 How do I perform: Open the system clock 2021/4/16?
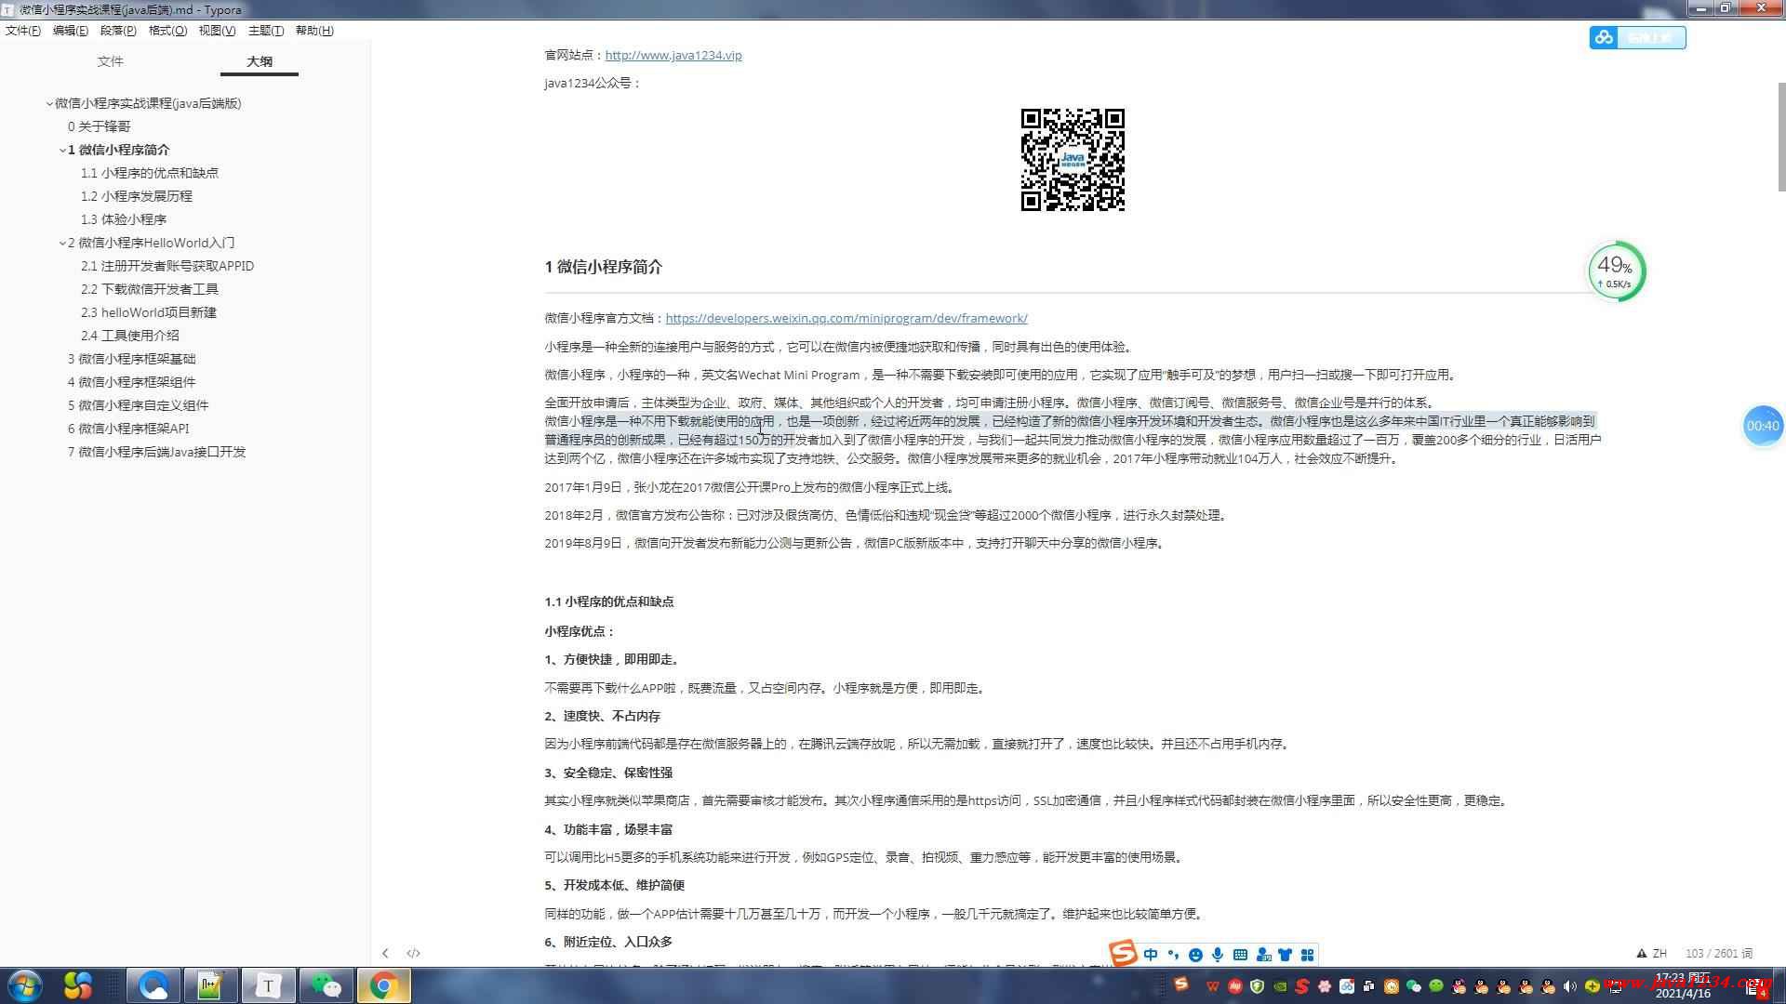(1683, 986)
